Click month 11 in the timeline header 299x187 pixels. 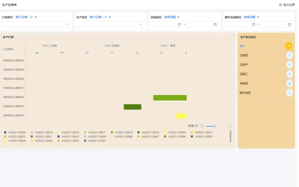(x=112, y=53)
